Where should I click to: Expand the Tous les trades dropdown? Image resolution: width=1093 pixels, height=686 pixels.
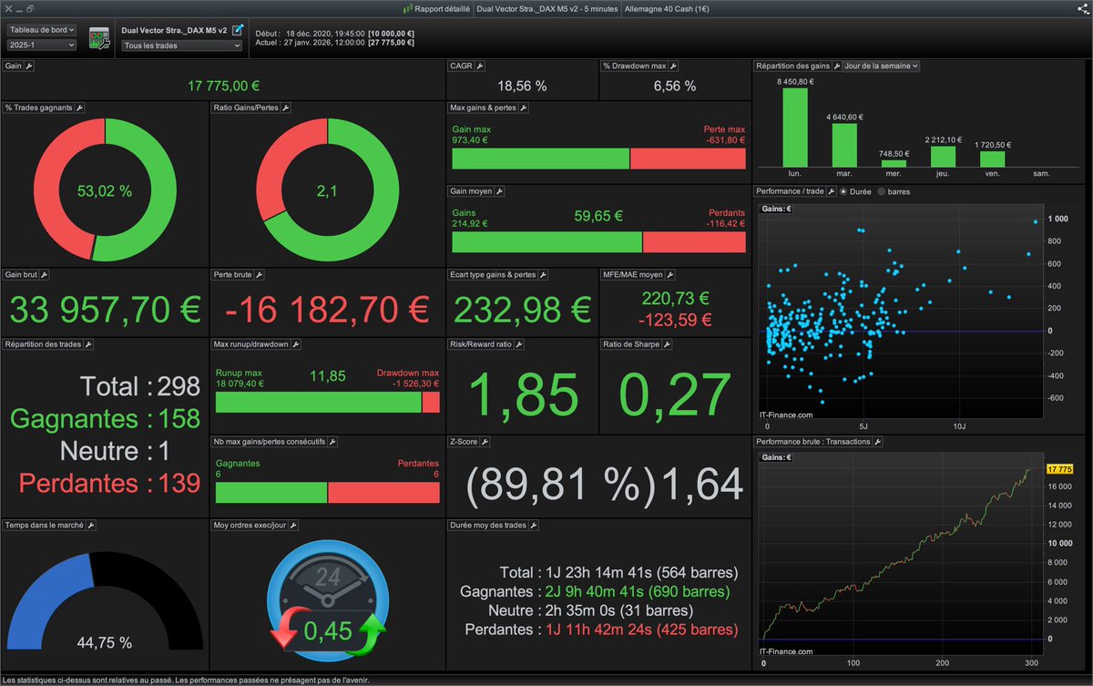[x=181, y=45]
